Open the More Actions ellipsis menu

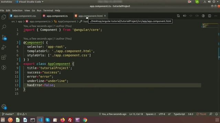pos(216,16)
